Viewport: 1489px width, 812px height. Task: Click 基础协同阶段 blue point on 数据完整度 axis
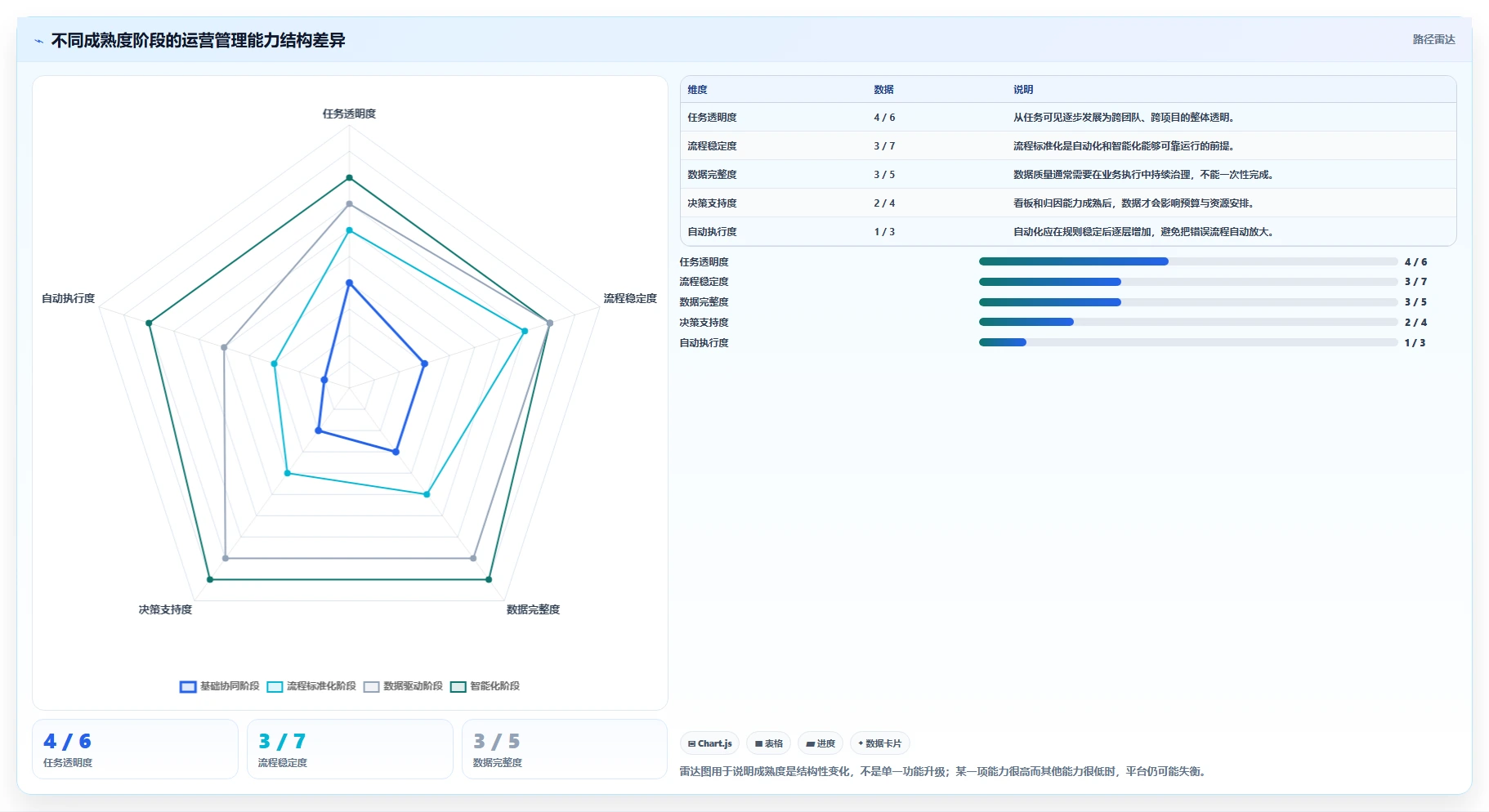tap(396, 452)
